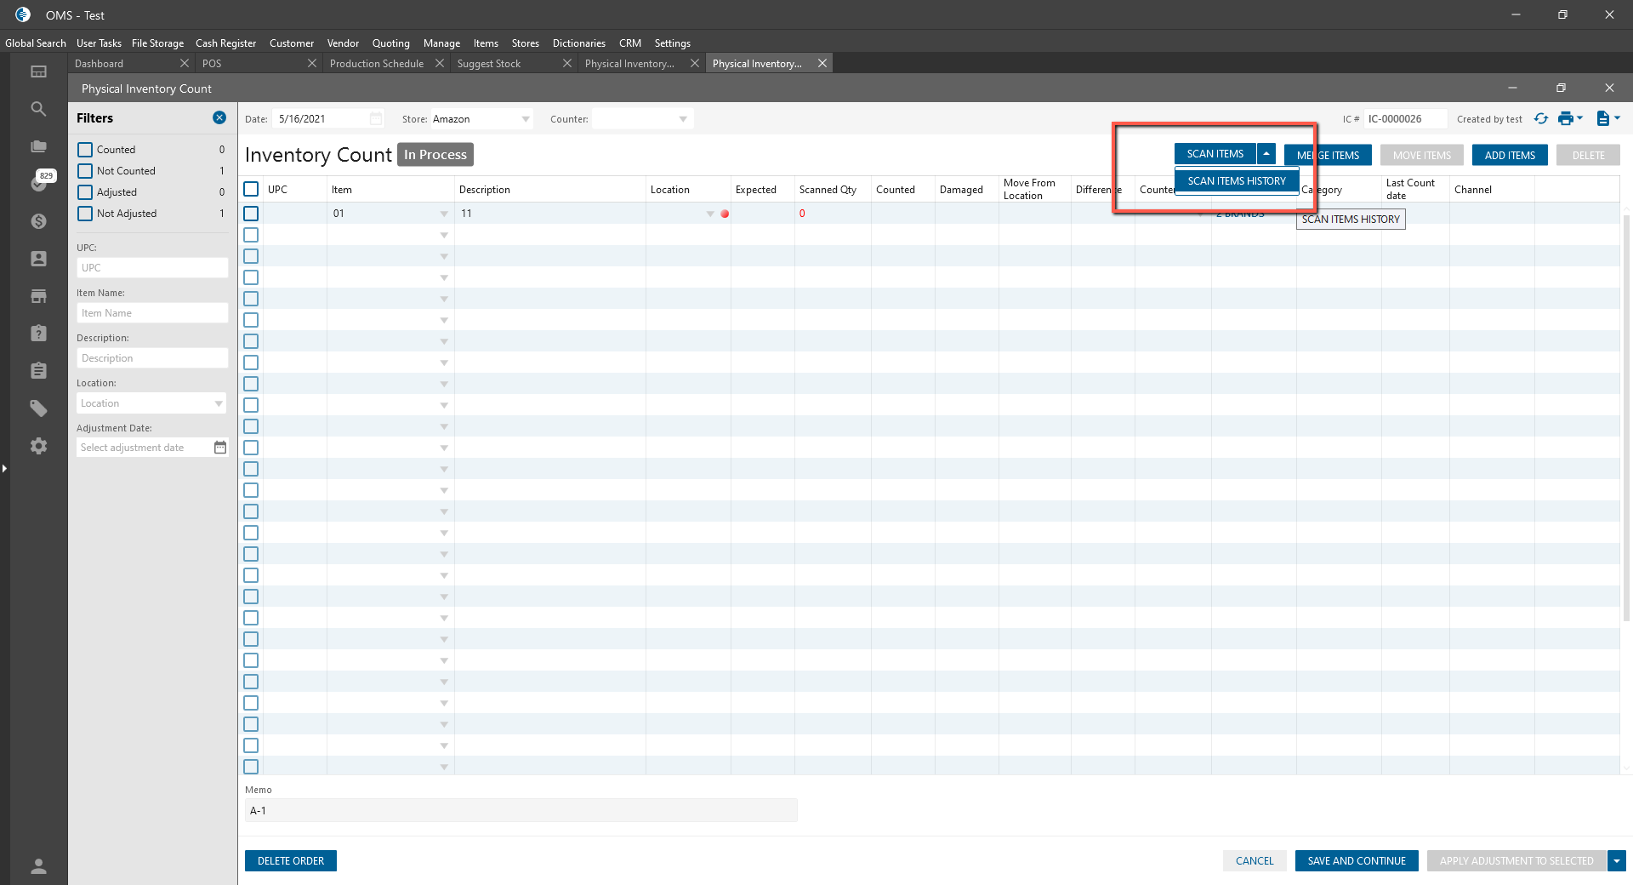Open the user profile icon at sidebar bottom
Screen dimensions: 1633x885
(x=38, y=866)
